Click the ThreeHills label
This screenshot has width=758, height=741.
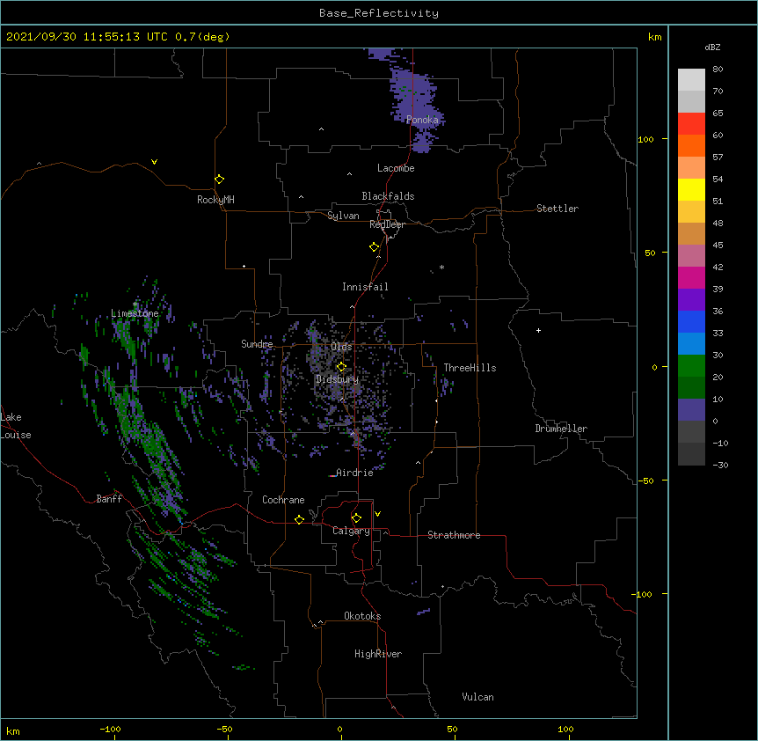pyautogui.click(x=470, y=368)
